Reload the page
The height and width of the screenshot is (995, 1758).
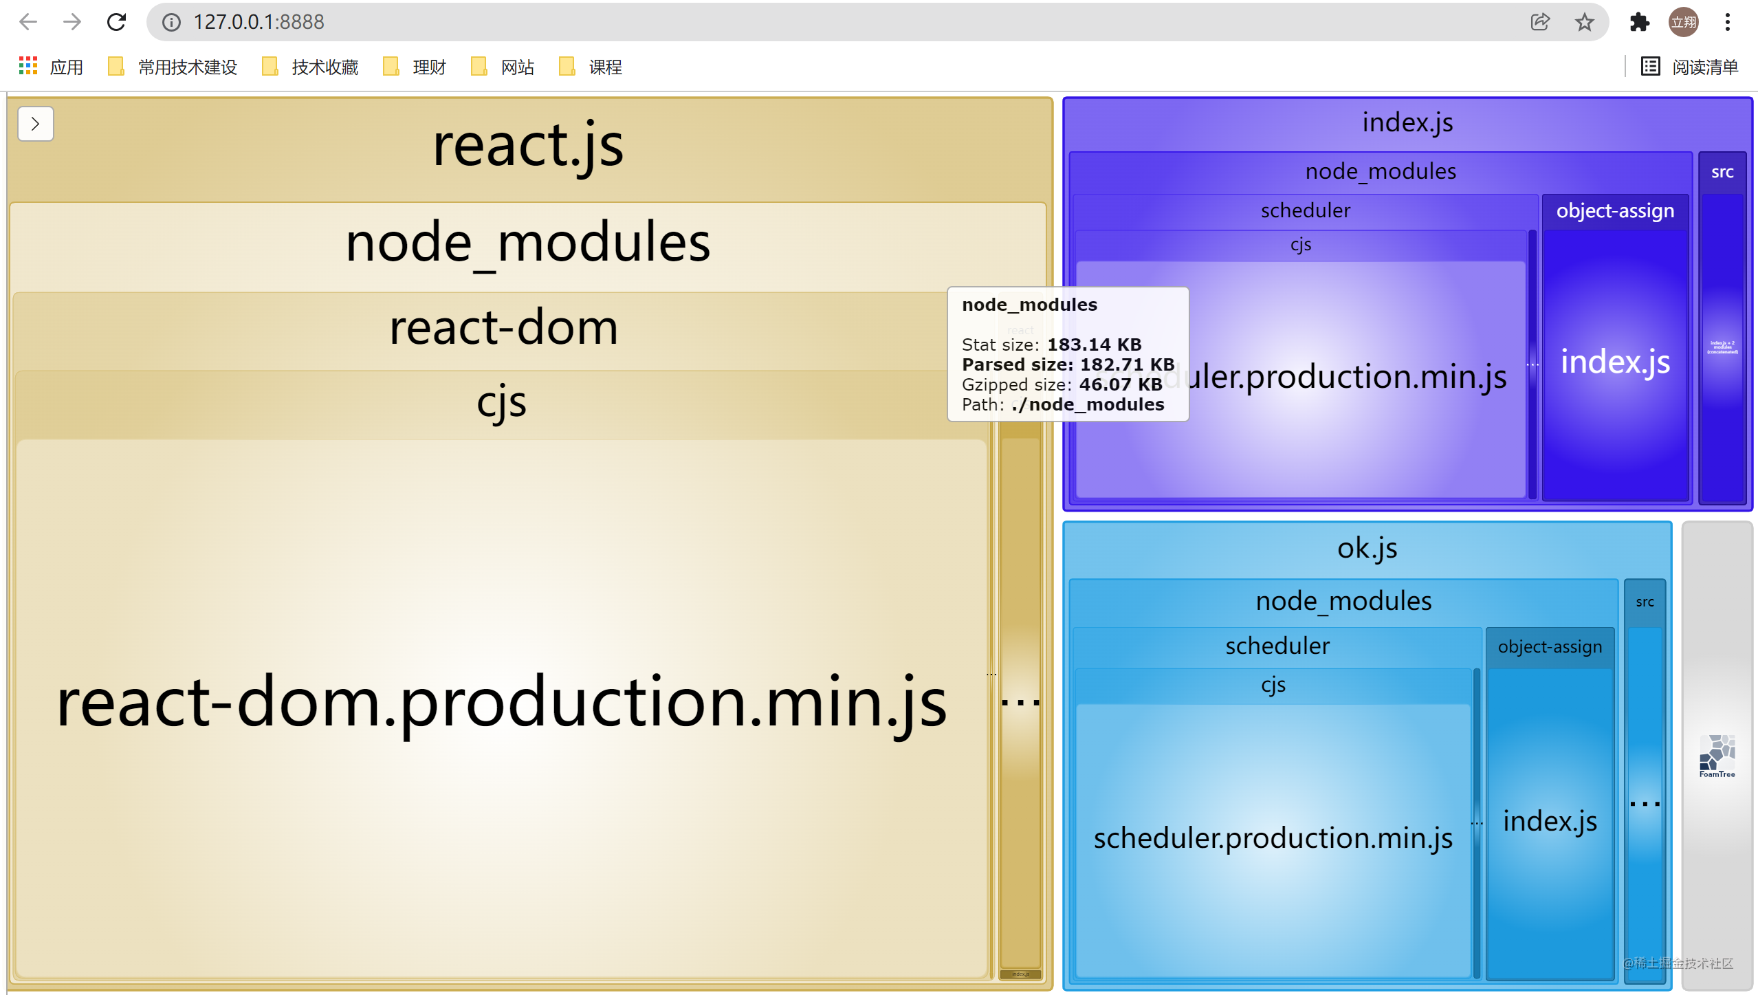117,22
